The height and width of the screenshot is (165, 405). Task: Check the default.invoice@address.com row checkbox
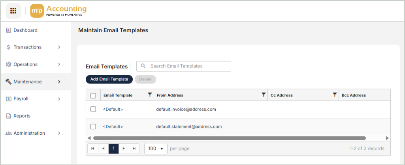pos(93,109)
